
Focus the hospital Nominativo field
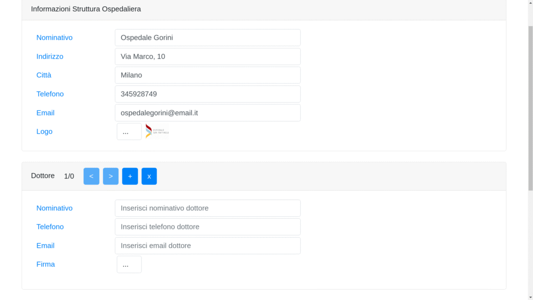tap(207, 37)
